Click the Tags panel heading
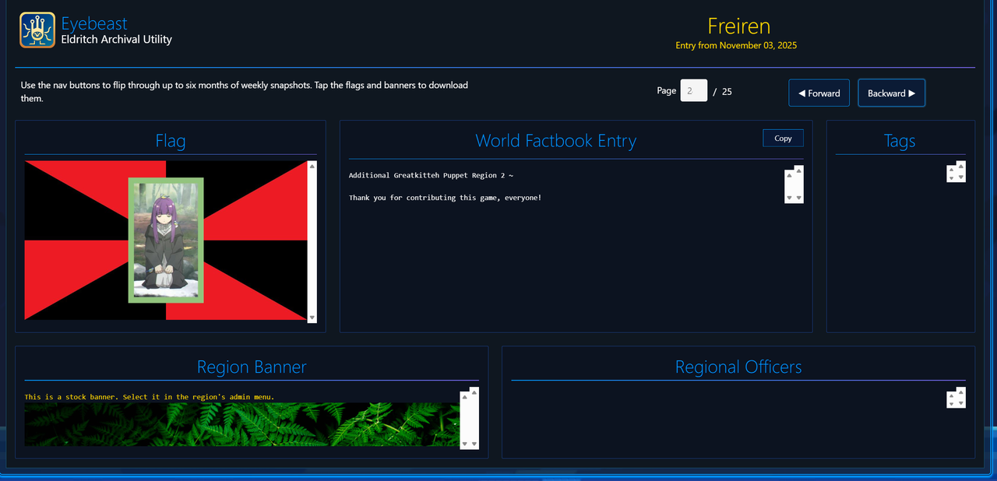This screenshot has width=997, height=481. point(900,141)
